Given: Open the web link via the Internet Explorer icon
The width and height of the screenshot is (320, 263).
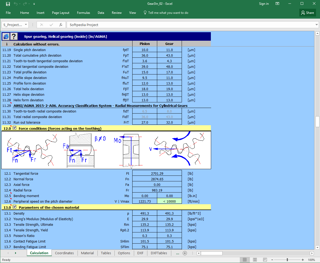Looking at the screenshot, I should pos(6,36).
